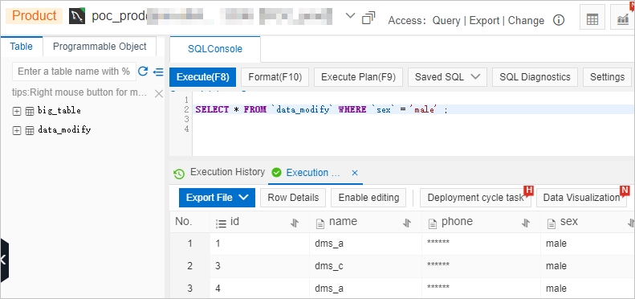Sort by the phone column arrows
This screenshot has height=299, width=635.
point(526,223)
